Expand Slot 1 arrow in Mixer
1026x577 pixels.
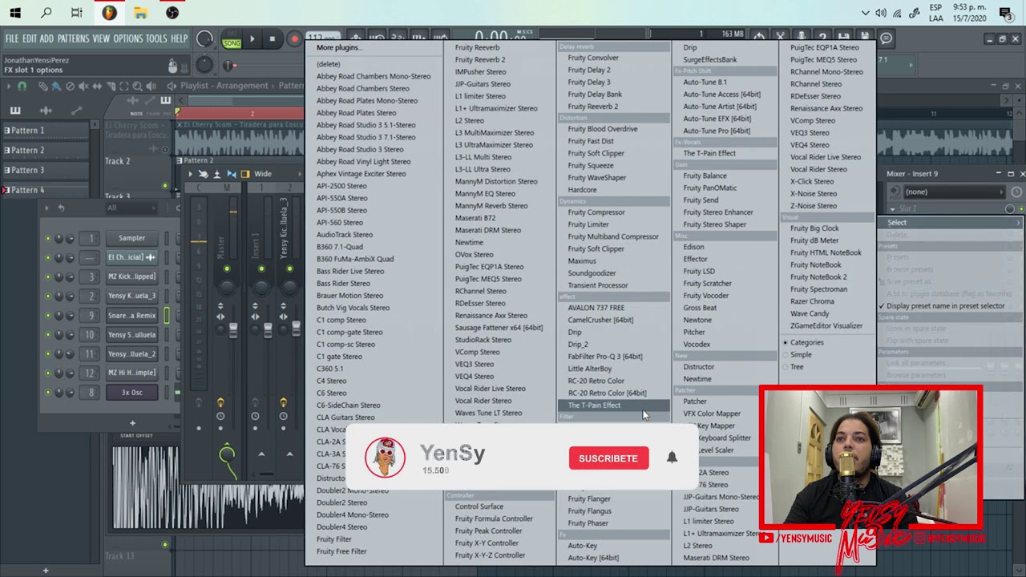click(892, 209)
